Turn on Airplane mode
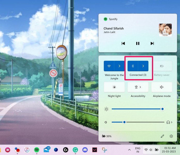The image size is (180, 155). (x=162, y=87)
